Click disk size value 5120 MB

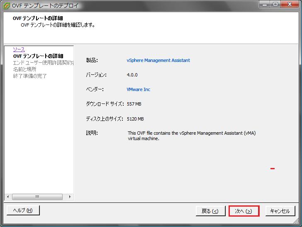point(135,119)
